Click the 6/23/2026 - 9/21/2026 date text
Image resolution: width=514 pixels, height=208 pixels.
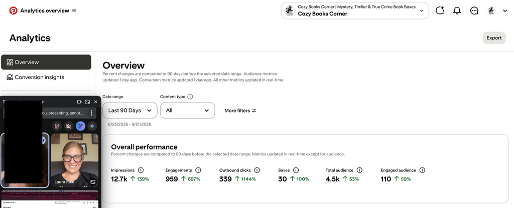coord(130,124)
